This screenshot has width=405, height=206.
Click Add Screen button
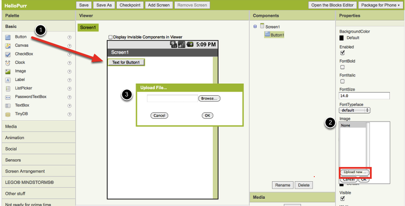[159, 5]
